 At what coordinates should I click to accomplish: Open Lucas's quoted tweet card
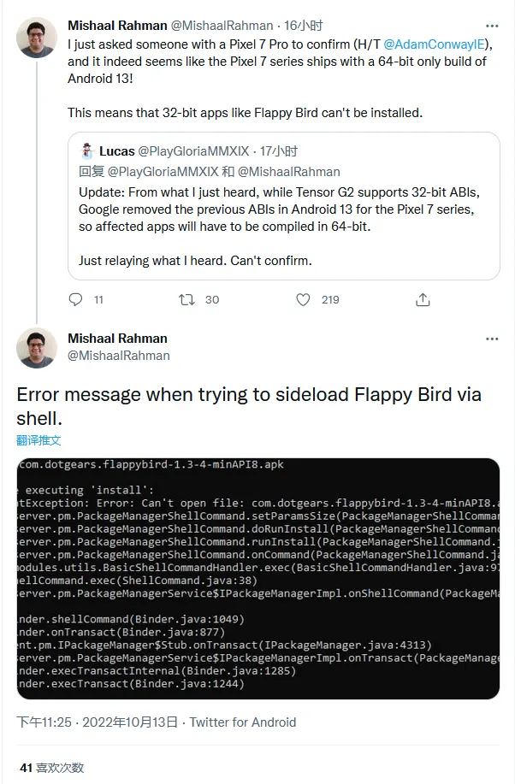click(284, 206)
